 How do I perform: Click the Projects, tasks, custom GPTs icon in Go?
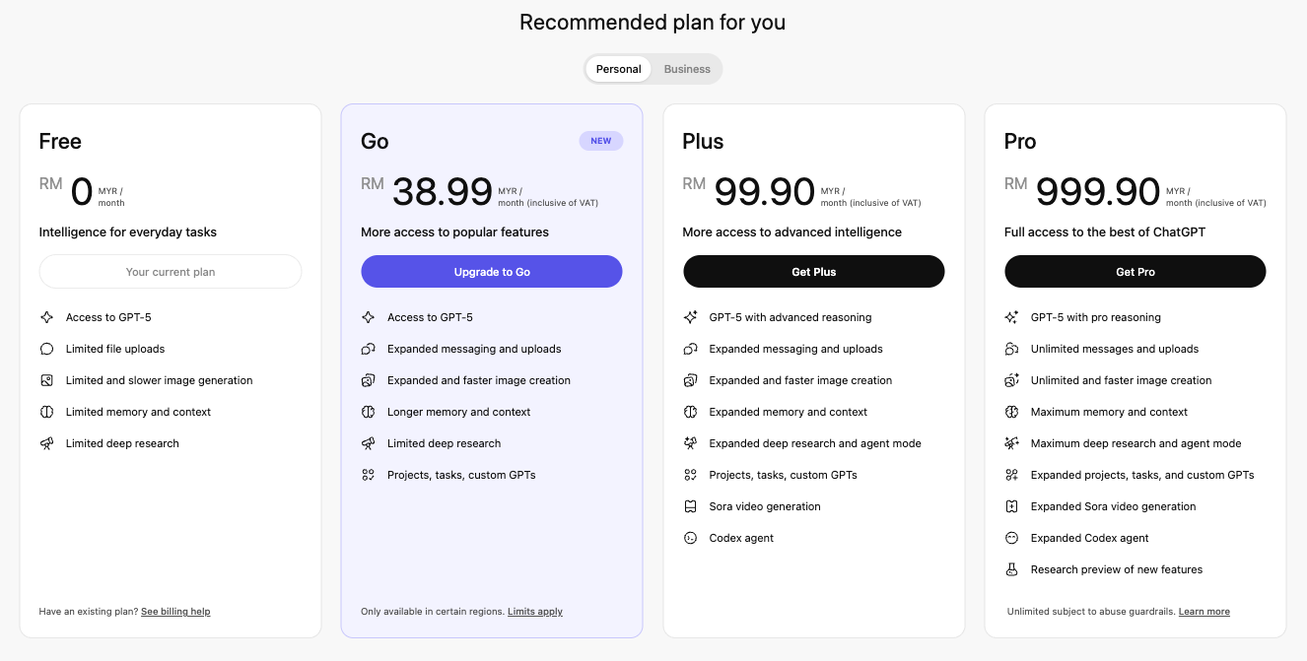pos(368,475)
